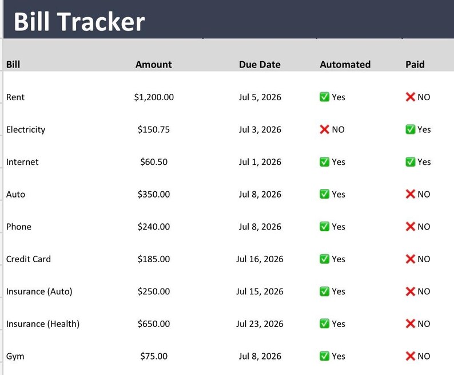
Task: Click green check in Internet Paid cell
Action: point(411,161)
